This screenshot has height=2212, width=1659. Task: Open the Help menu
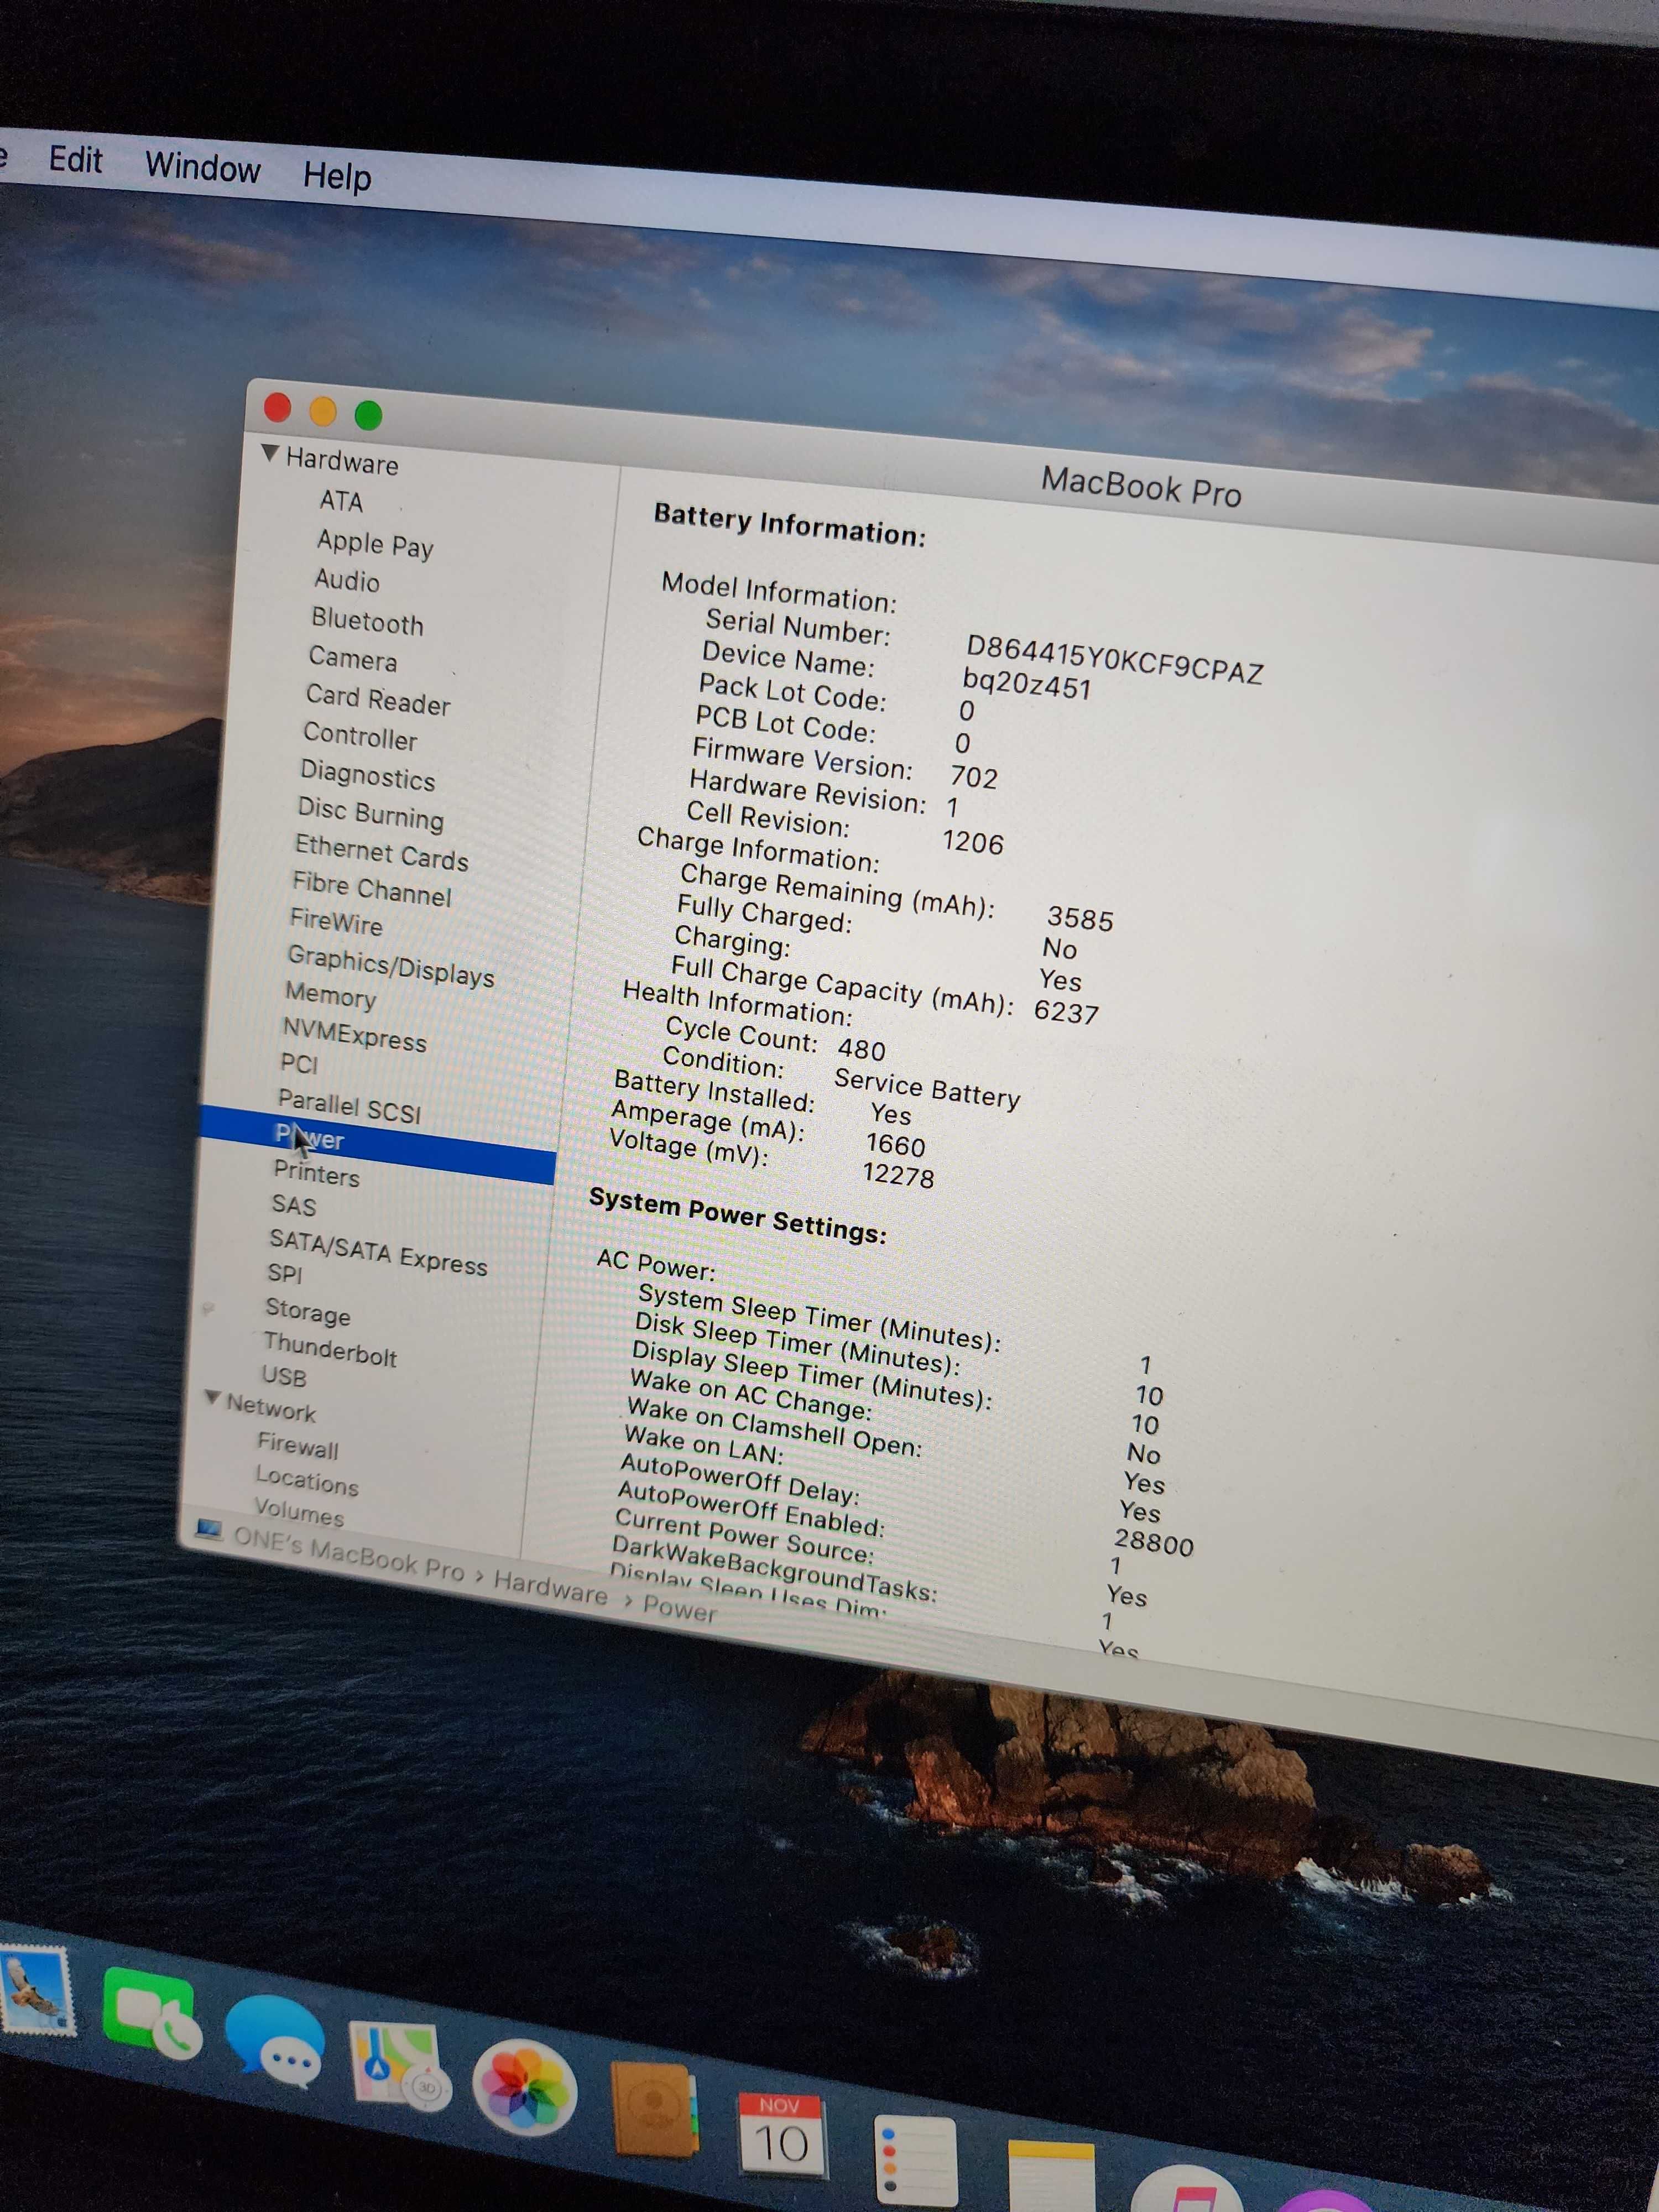click(x=337, y=176)
